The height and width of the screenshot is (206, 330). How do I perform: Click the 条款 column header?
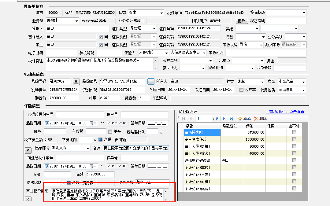(202, 126)
